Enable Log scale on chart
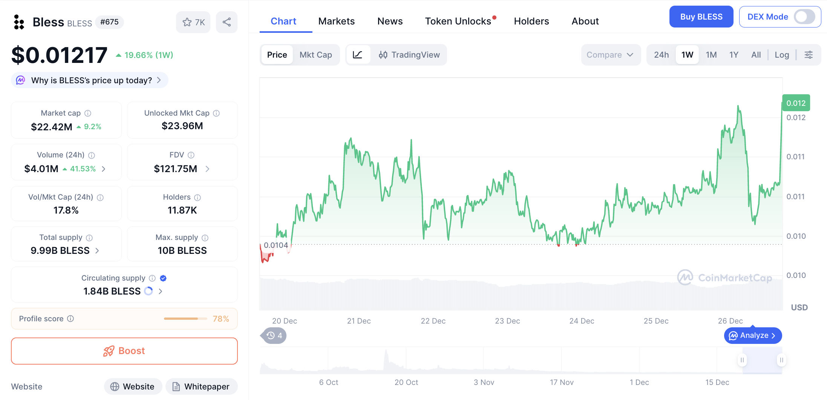The height and width of the screenshot is (400, 827). [781, 55]
